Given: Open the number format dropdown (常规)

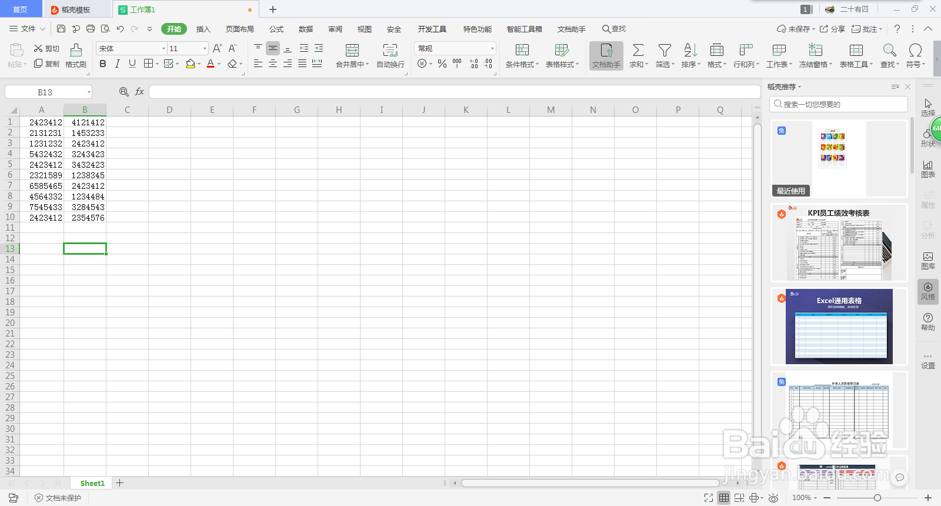Looking at the screenshot, I should (492, 48).
